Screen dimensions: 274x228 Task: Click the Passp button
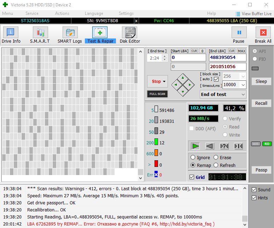click(x=261, y=170)
